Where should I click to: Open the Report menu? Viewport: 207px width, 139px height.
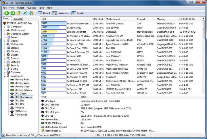20,8
